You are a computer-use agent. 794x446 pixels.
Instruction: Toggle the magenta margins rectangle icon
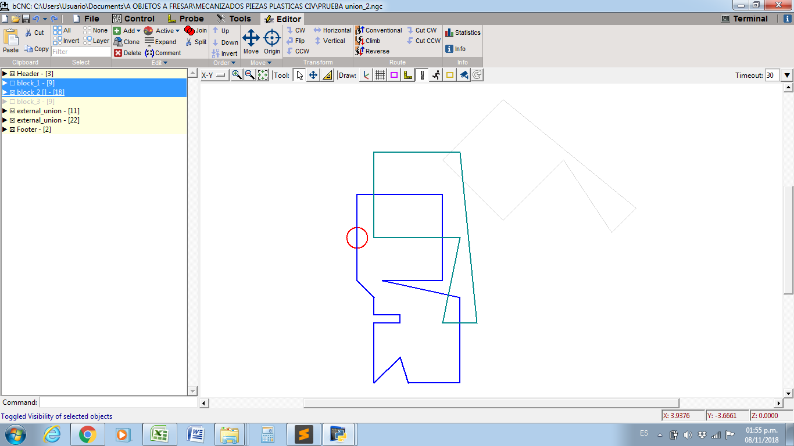(394, 75)
